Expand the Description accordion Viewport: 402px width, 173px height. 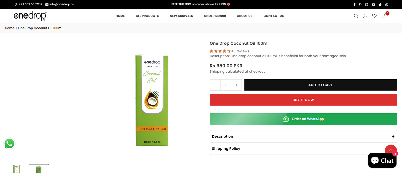pyautogui.click(x=303, y=136)
